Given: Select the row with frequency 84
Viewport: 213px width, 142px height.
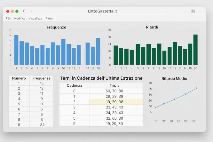Looking at the screenshot, I should (31, 124).
